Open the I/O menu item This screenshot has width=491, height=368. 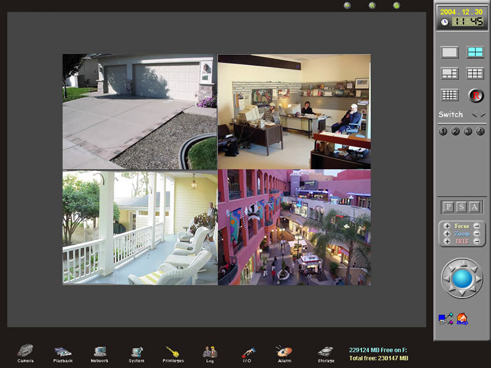247,352
